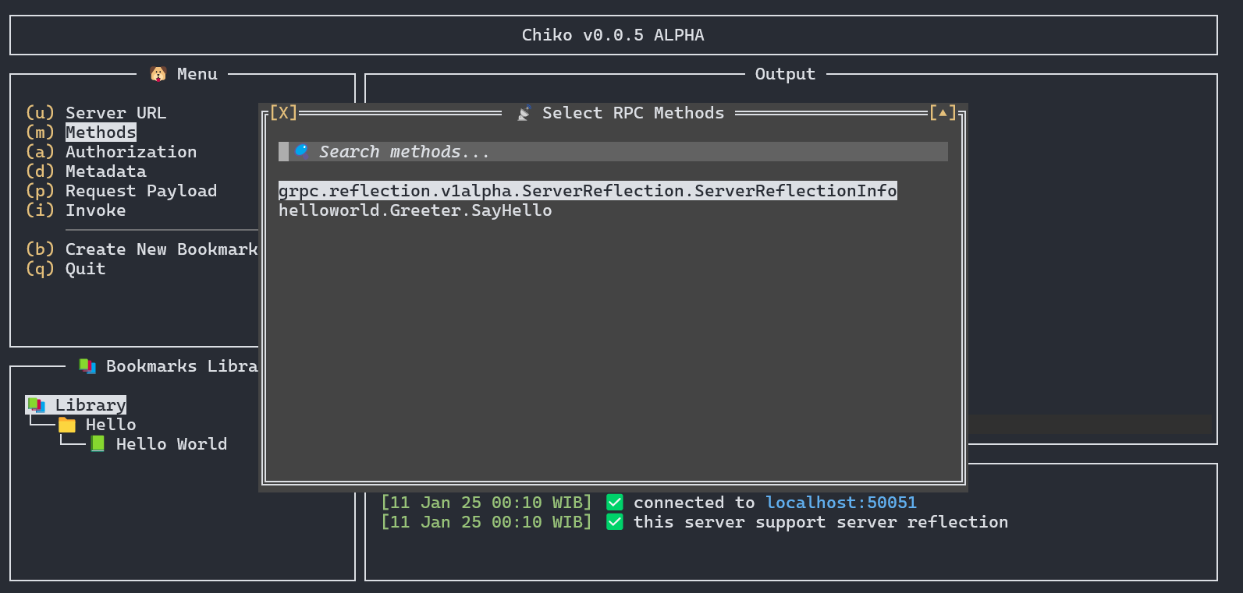
Task: Open the Methods menu item
Action: [x=101, y=132]
